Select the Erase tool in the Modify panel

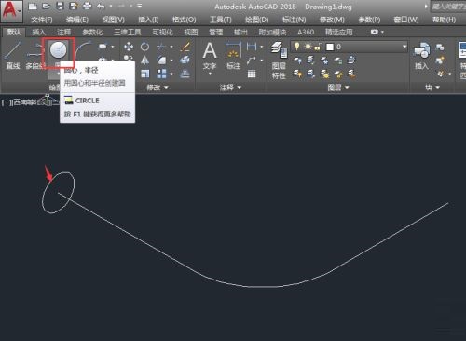point(185,47)
